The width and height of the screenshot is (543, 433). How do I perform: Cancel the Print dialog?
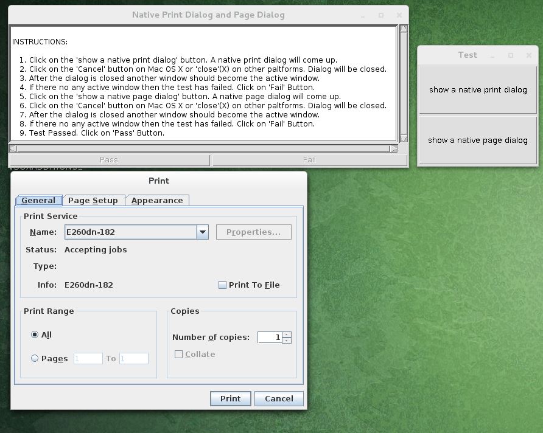279,399
